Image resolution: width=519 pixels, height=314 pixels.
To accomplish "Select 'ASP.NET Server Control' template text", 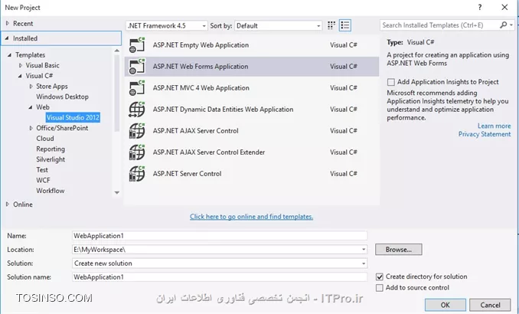I will pos(187,174).
